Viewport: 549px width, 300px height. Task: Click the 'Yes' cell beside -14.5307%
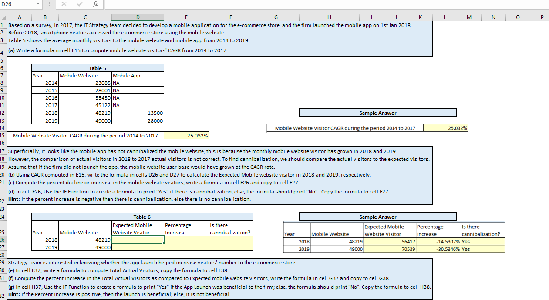click(483, 242)
